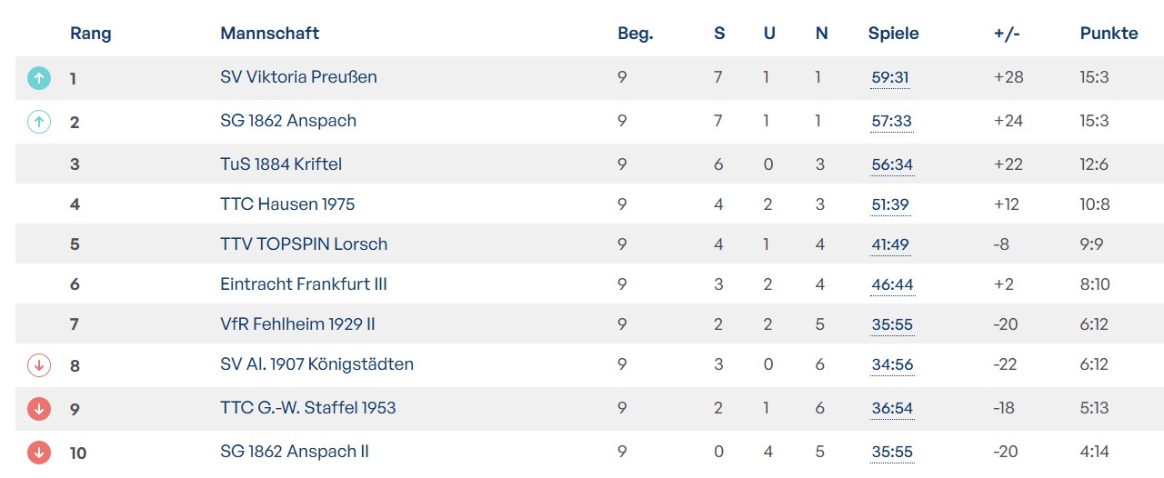Click the outlined up-arrow icon beside rank 2
The height and width of the screenshot is (478, 1164).
[x=38, y=122]
